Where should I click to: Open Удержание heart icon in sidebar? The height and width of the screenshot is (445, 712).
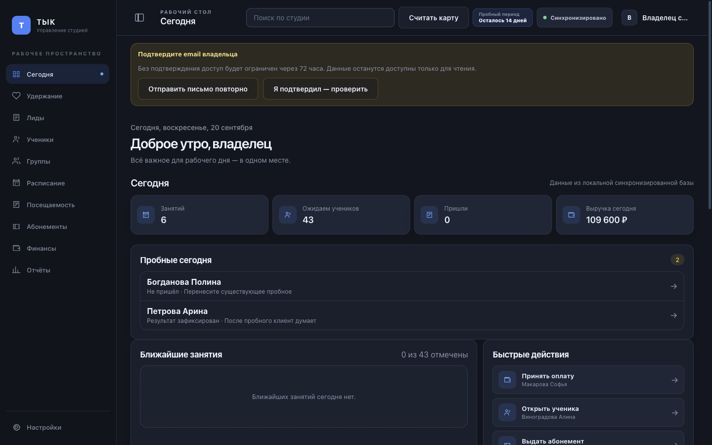tap(16, 96)
